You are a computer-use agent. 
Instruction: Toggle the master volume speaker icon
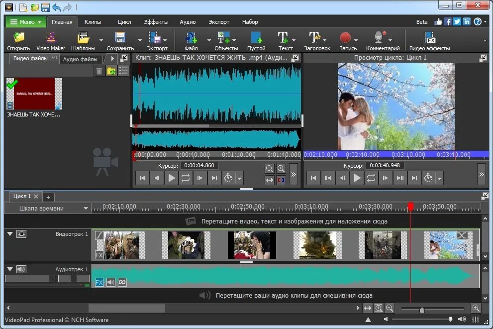click(462, 319)
